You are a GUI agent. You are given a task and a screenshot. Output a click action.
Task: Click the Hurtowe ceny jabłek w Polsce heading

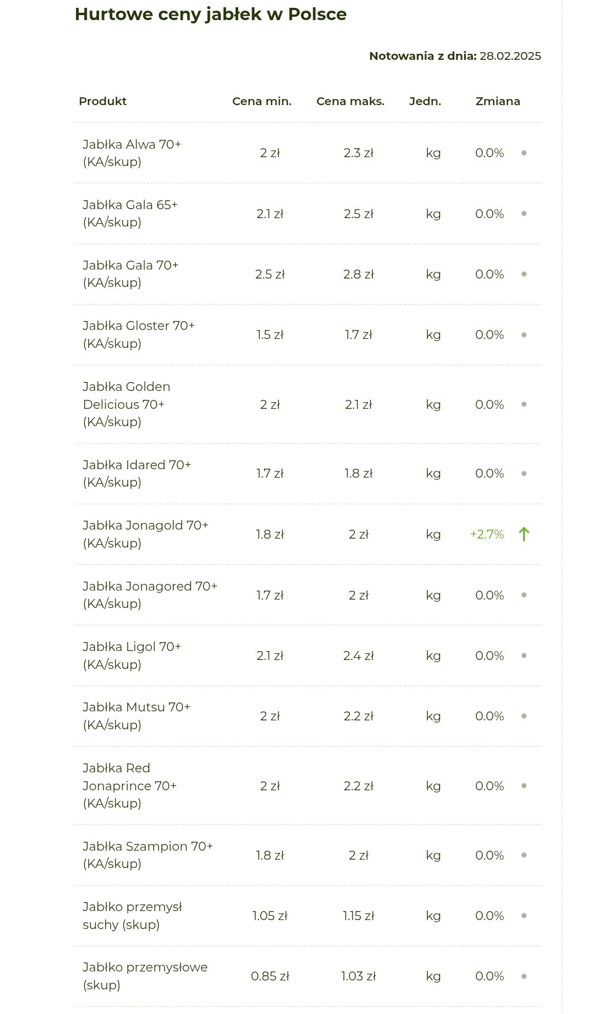click(x=210, y=14)
